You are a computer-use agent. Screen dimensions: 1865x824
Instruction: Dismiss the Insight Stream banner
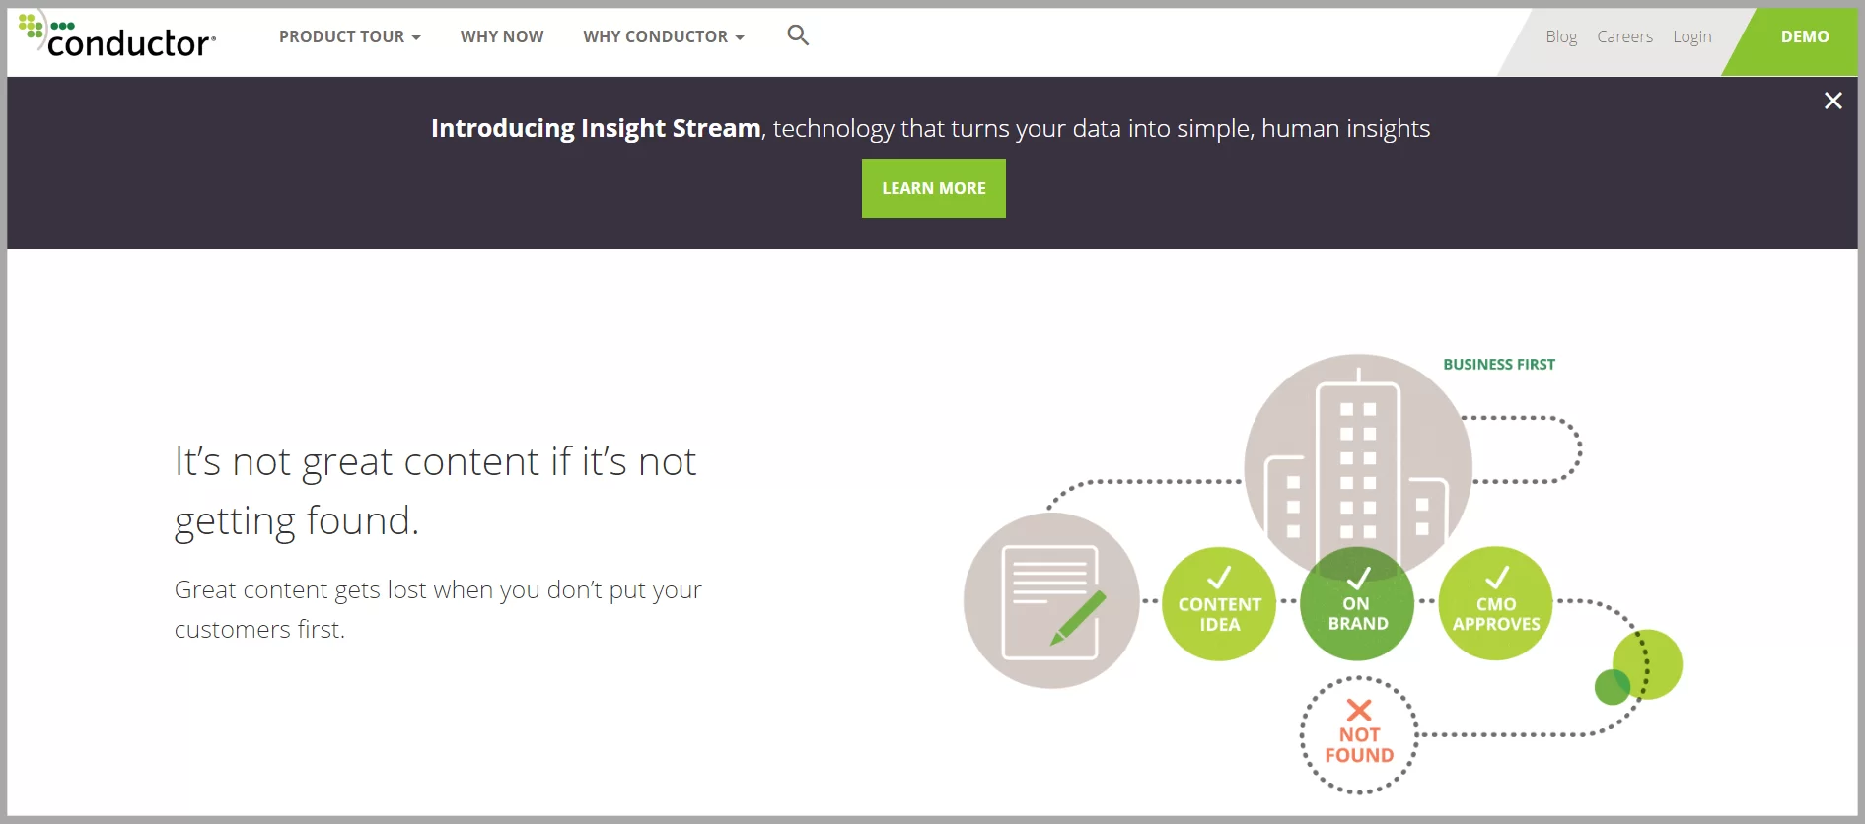click(x=1832, y=101)
